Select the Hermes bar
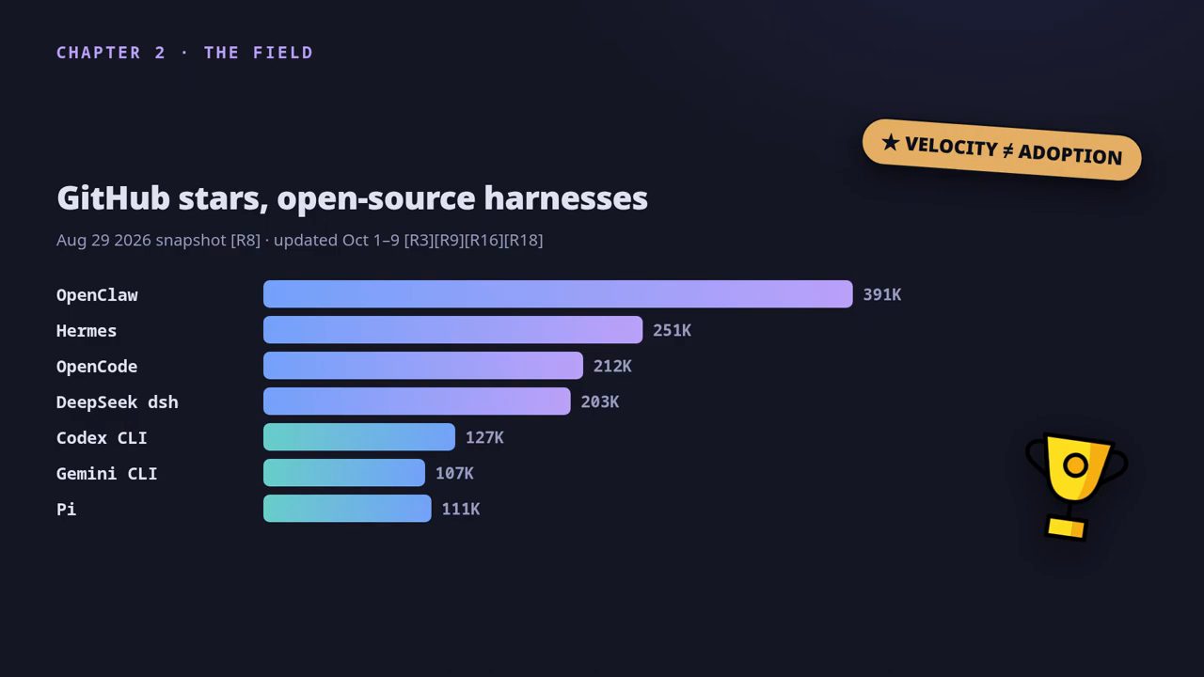Viewport: 1204px width, 677px height. point(452,330)
